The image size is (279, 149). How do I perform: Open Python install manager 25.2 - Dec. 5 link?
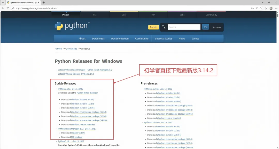(77, 129)
